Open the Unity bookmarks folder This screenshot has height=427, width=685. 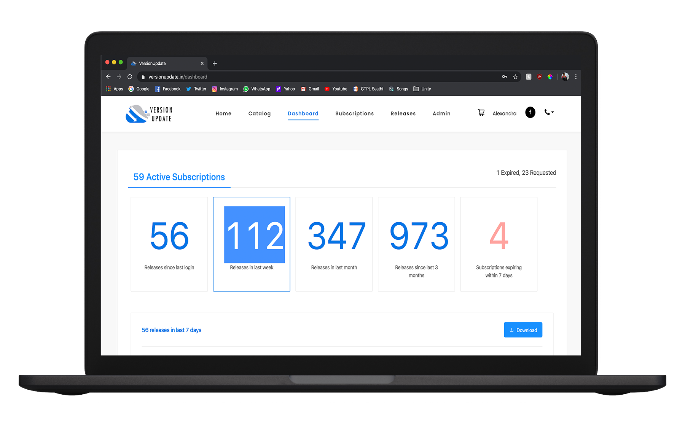click(422, 89)
